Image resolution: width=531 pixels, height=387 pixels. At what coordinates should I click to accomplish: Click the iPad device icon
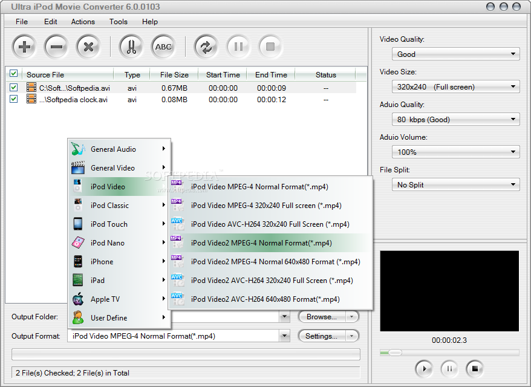tap(78, 280)
